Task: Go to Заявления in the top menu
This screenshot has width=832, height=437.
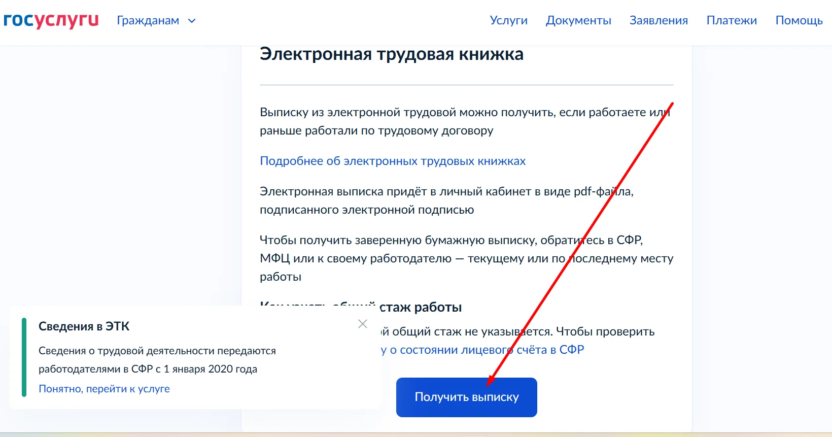Action: click(658, 20)
